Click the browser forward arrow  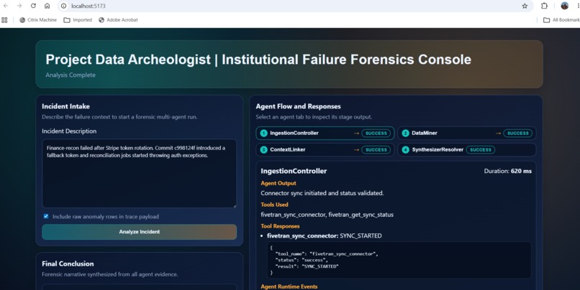(x=19, y=6)
